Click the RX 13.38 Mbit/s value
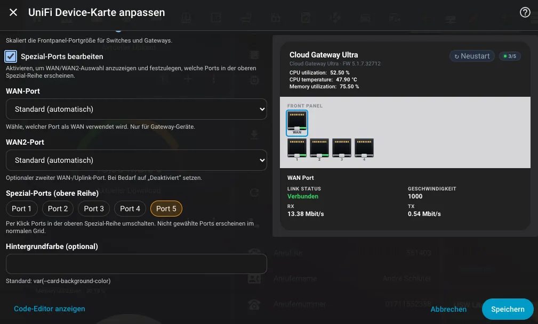 (306, 214)
